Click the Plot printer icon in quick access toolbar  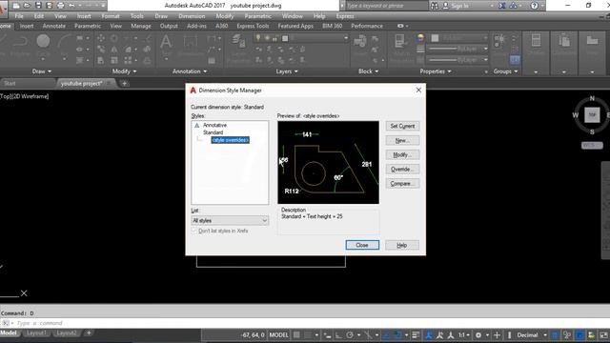coord(60,6)
